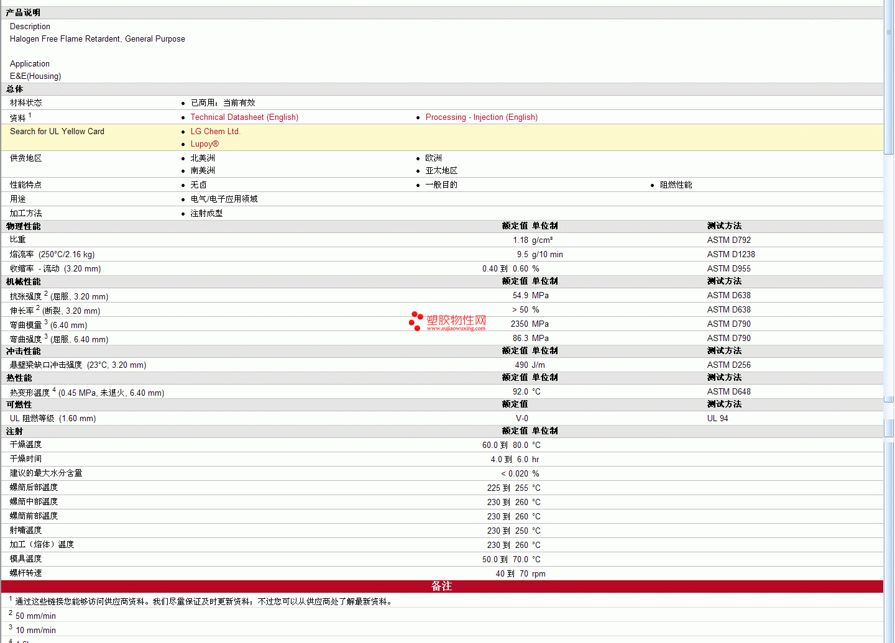Click the www.sujiaowuxing.com watermark URL
Viewport: 895px width, 643px height.
pos(456,329)
